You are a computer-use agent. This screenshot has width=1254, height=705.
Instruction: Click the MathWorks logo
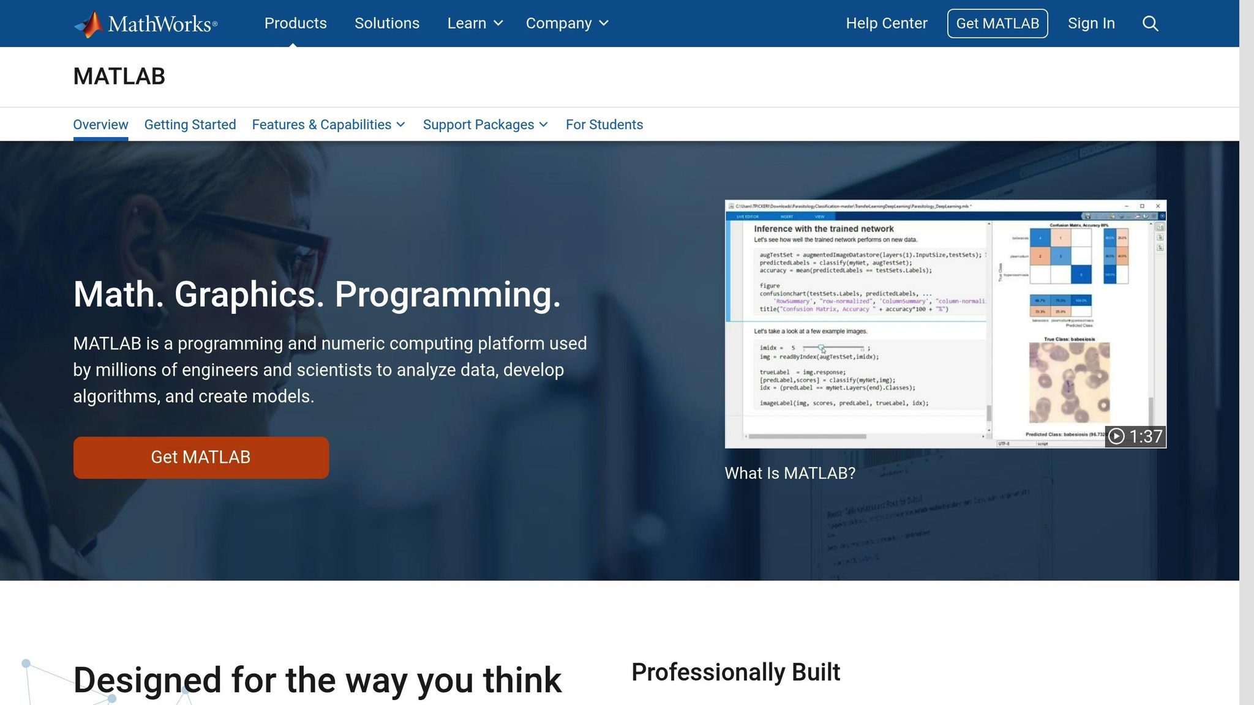coord(146,24)
